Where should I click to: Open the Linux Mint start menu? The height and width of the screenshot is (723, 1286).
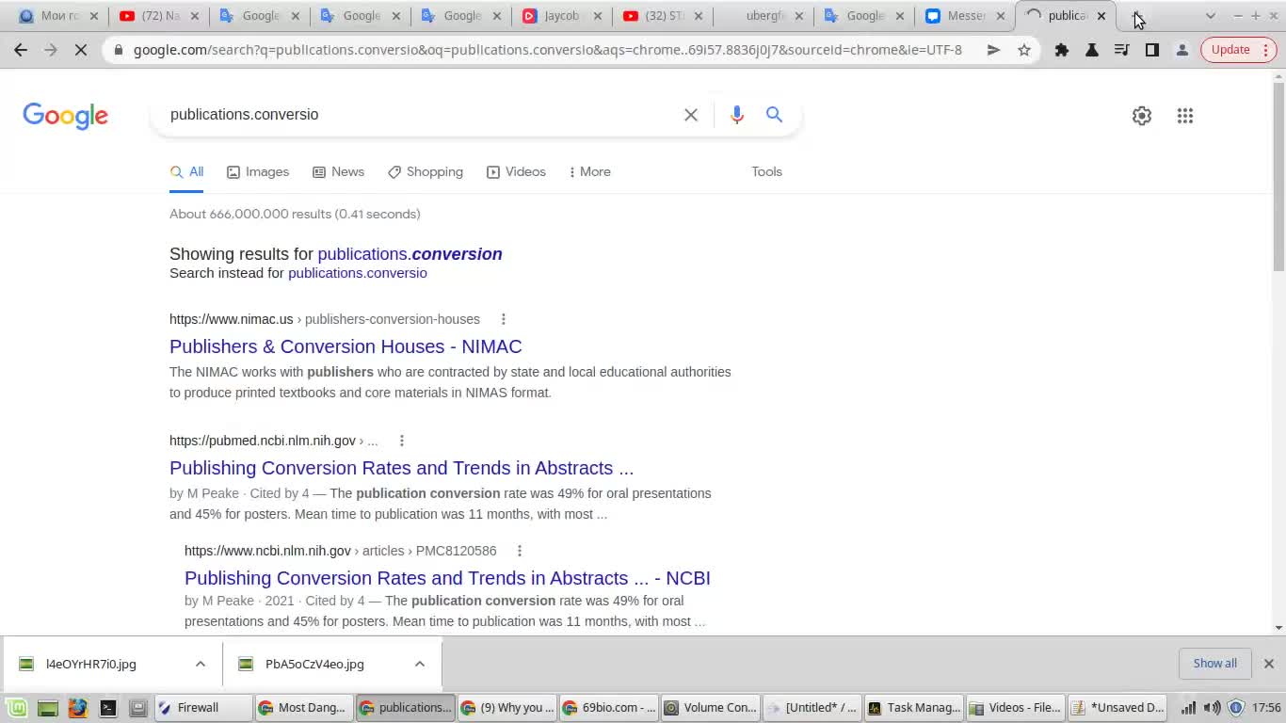click(x=16, y=708)
